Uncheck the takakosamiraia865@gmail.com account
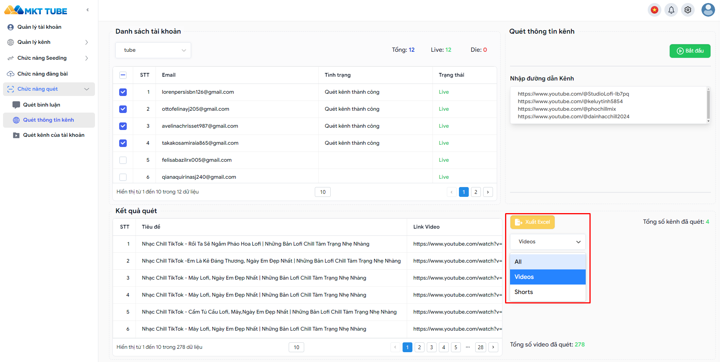720x362 pixels. tap(123, 143)
